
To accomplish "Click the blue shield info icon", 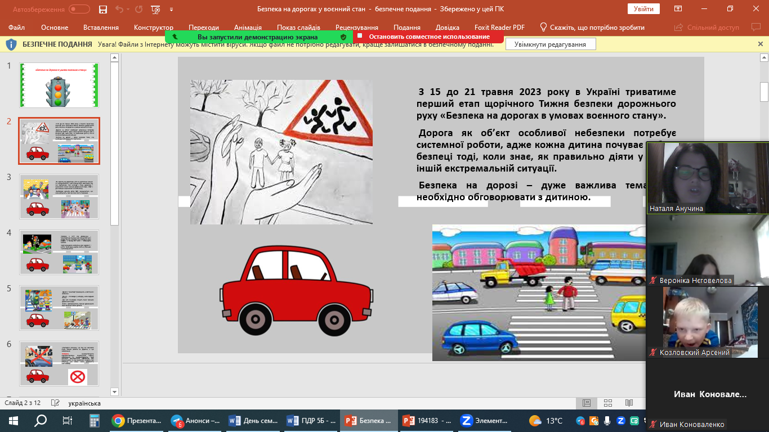I will click(x=11, y=44).
